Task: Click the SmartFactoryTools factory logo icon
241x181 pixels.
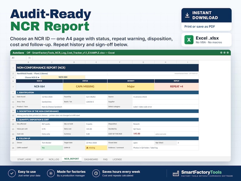Action: point(176,173)
